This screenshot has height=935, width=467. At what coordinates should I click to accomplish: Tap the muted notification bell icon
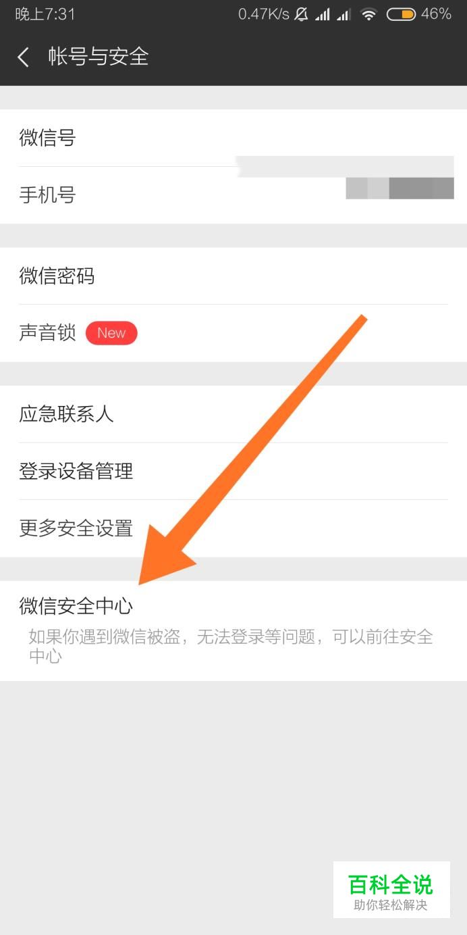(x=301, y=14)
